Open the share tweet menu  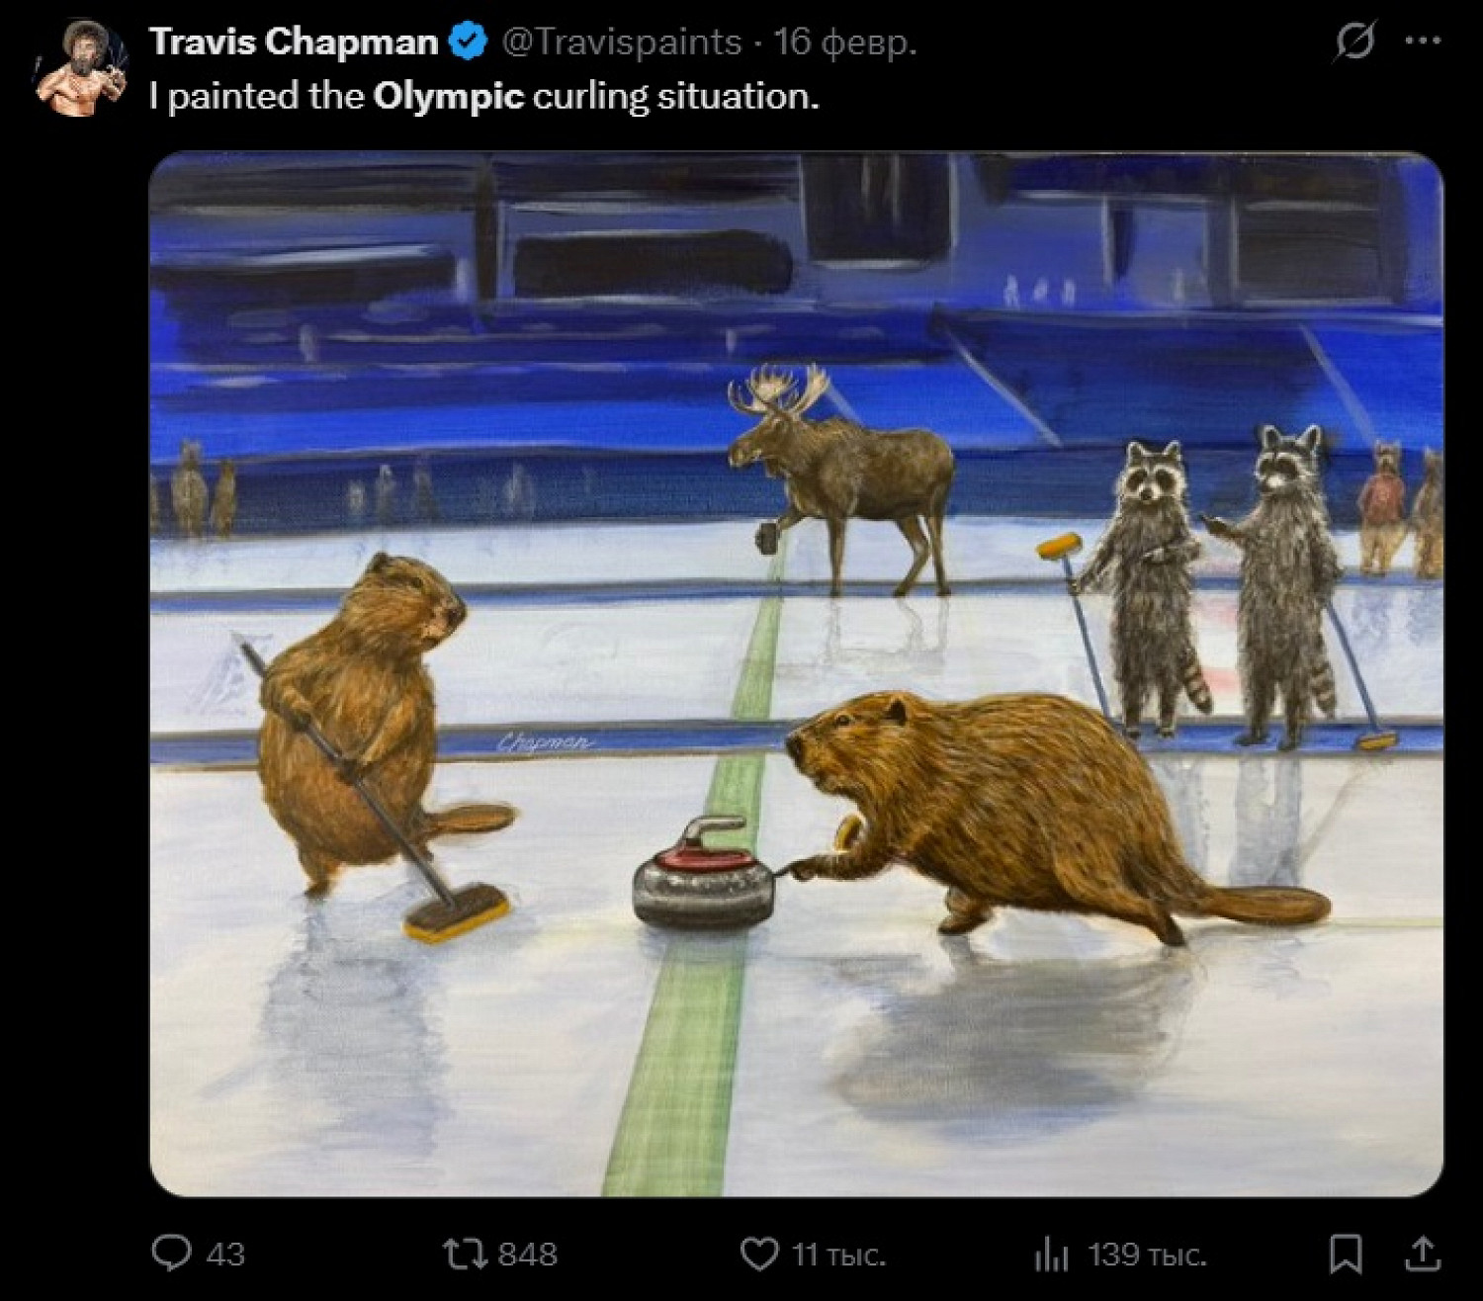click(x=1422, y=1255)
